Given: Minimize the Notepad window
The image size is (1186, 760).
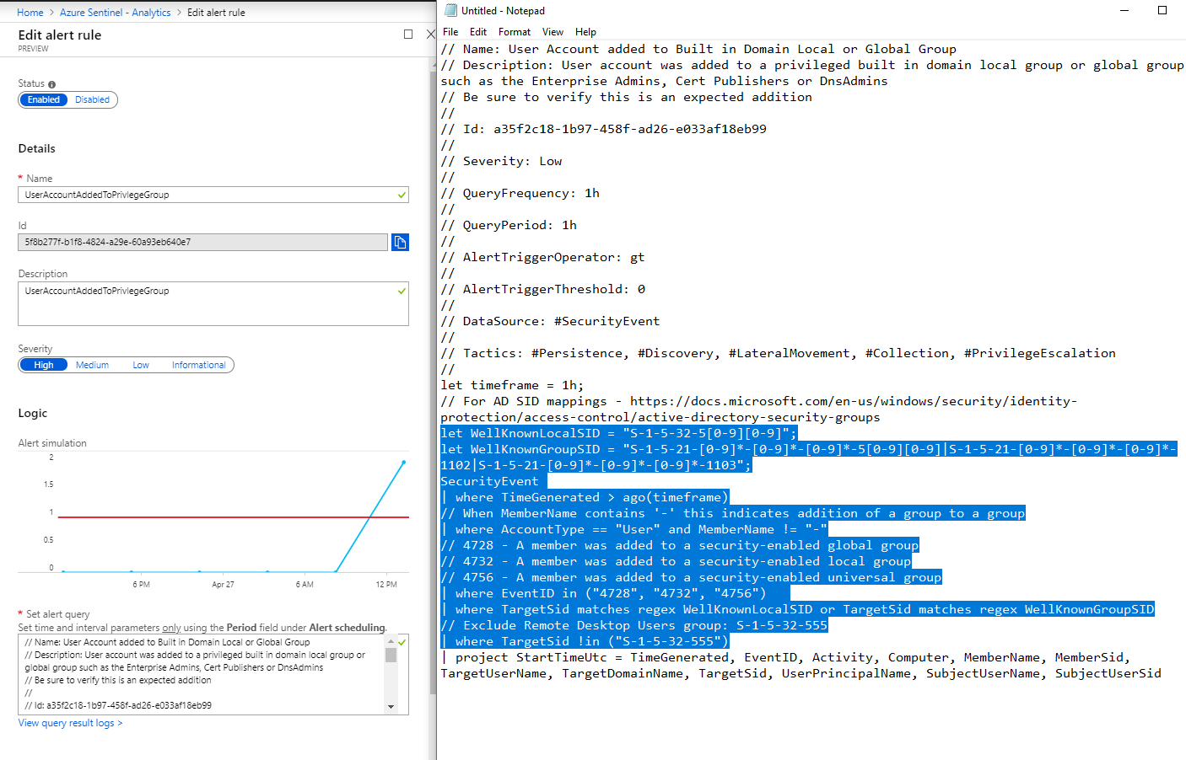Looking at the screenshot, I should [x=1124, y=11].
